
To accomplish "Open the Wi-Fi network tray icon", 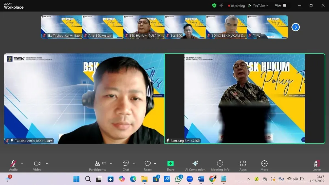I will (x=289, y=179).
